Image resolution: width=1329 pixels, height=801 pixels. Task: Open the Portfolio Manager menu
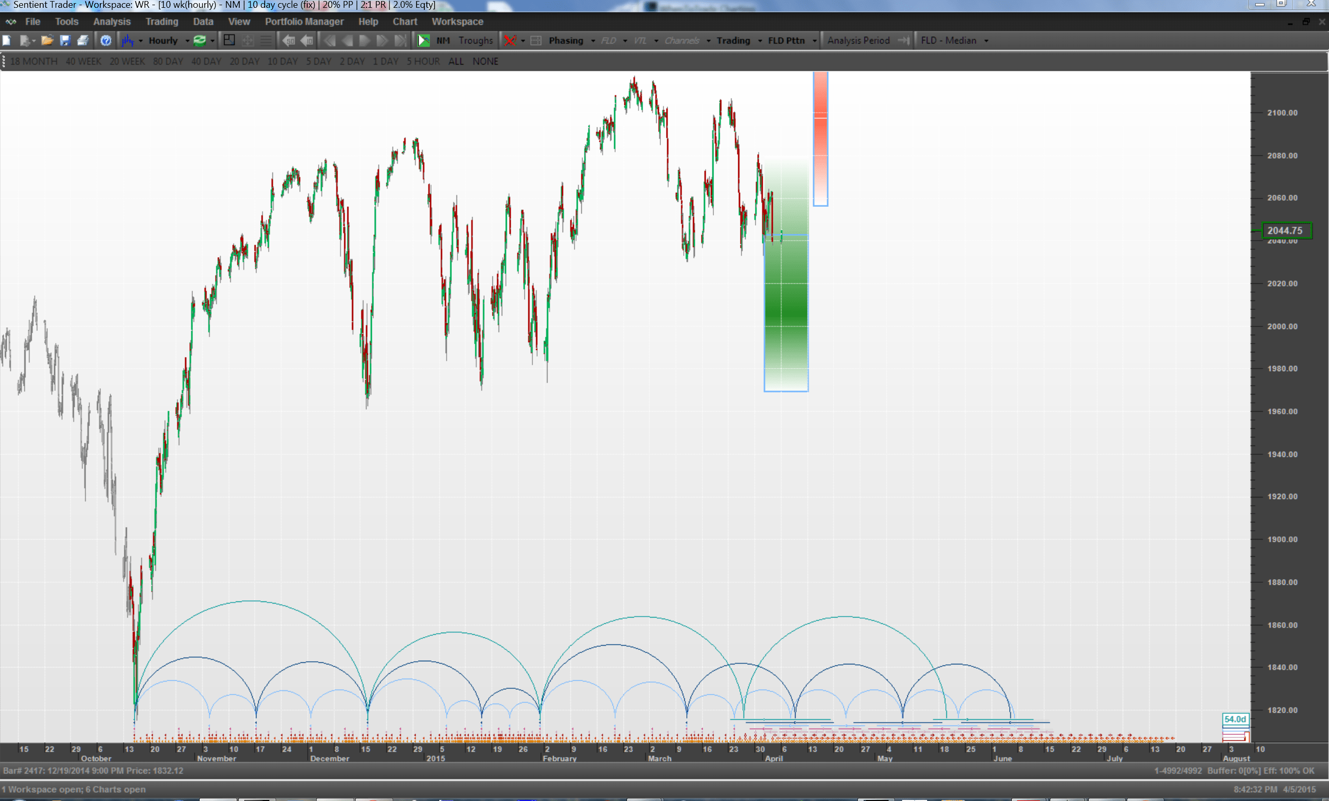click(304, 21)
